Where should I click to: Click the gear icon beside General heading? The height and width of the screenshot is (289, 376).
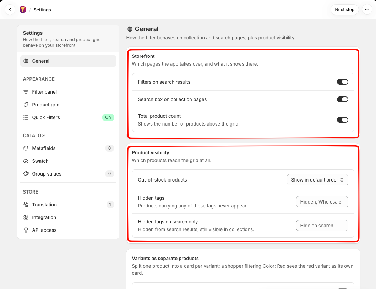coord(130,29)
